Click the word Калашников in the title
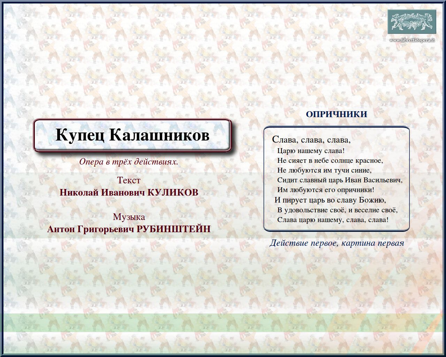This screenshot has height=357, width=446. click(x=159, y=135)
